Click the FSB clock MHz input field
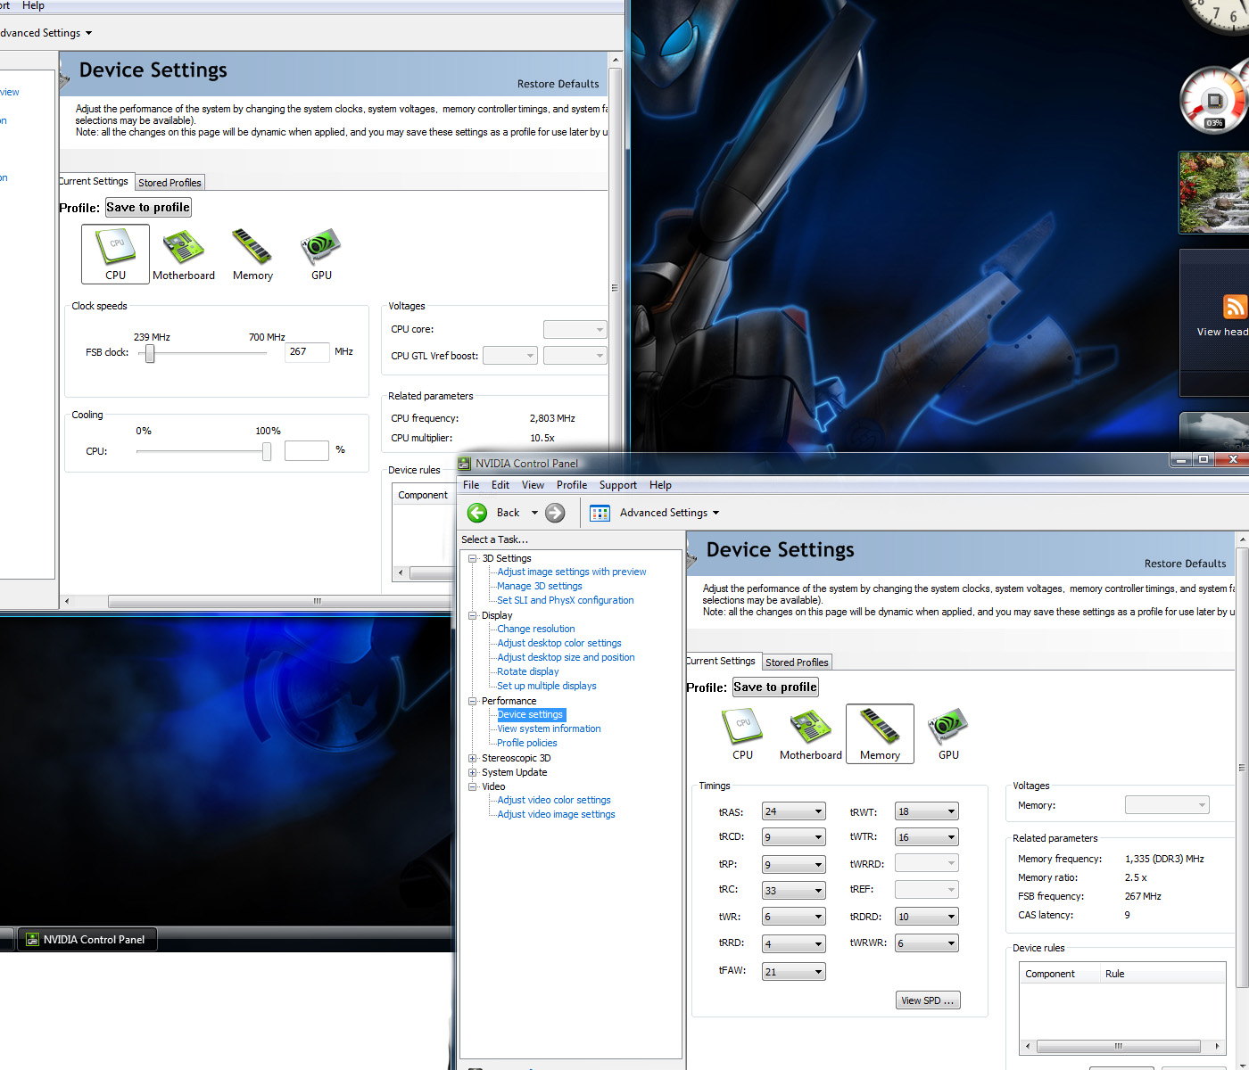 (x=307, y=352)
